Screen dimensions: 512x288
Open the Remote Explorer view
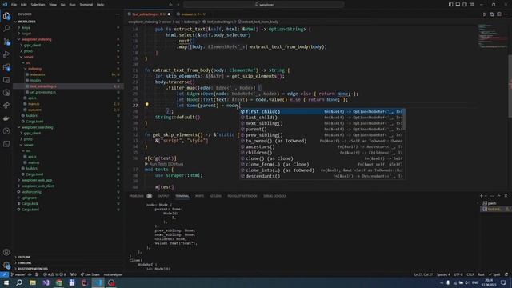pyautogui.click(x=6, y=80)
